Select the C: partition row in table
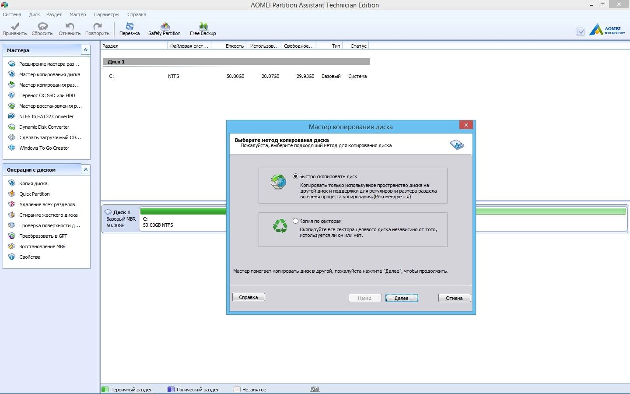 tap(236, 76)
